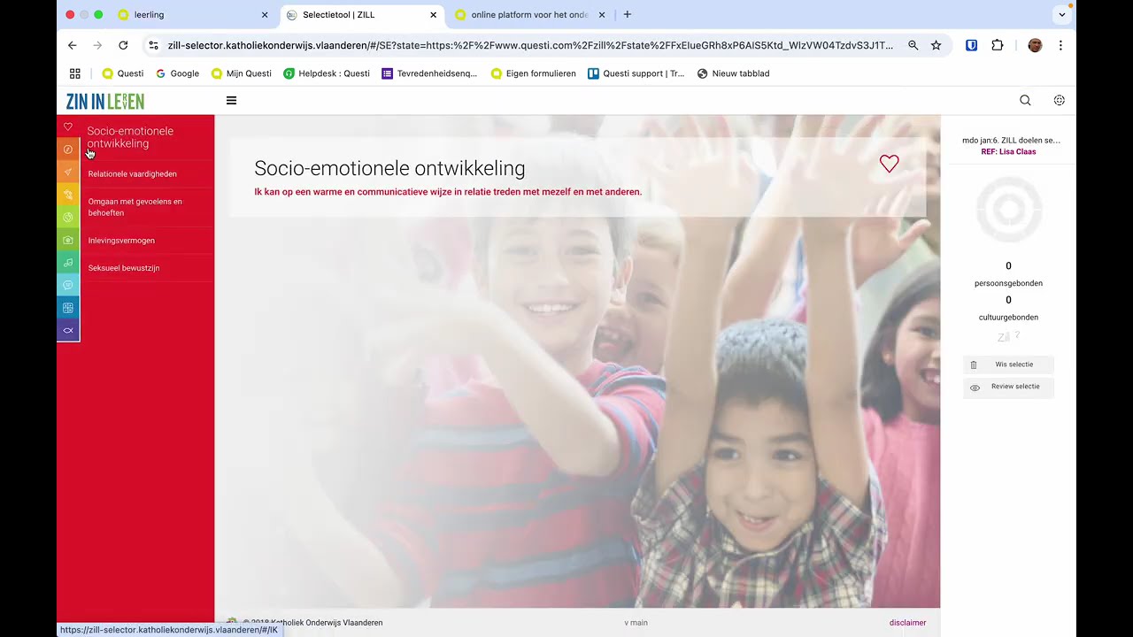
Task: Toggle the hamburger menu next to the logo
Action: (x=231, y=101)
